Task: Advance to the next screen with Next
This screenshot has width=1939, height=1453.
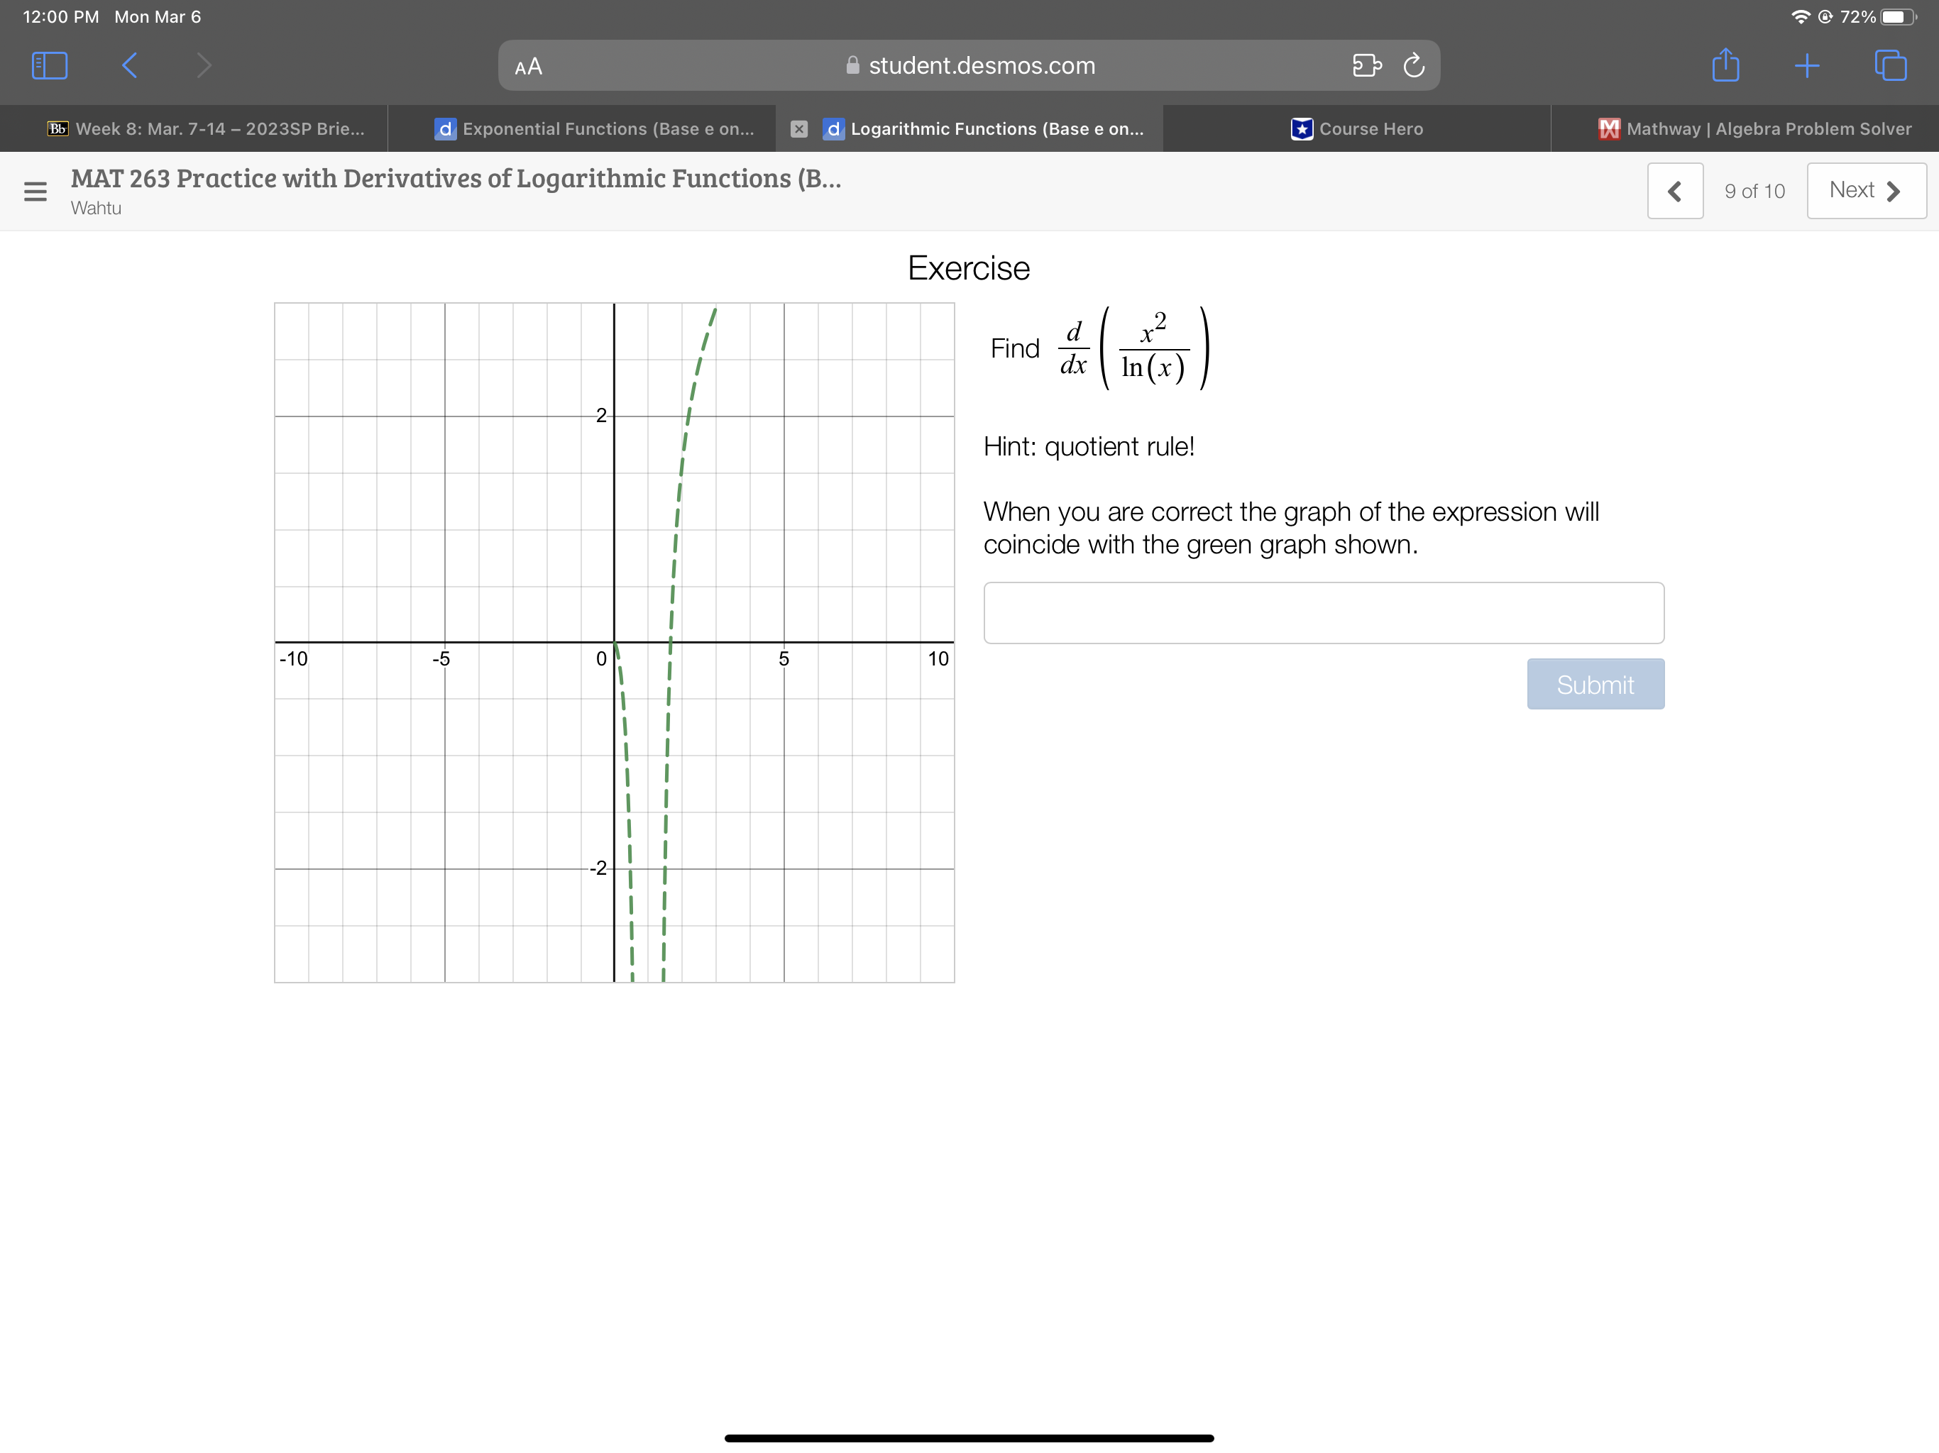Action: [x=1865, y=190]
